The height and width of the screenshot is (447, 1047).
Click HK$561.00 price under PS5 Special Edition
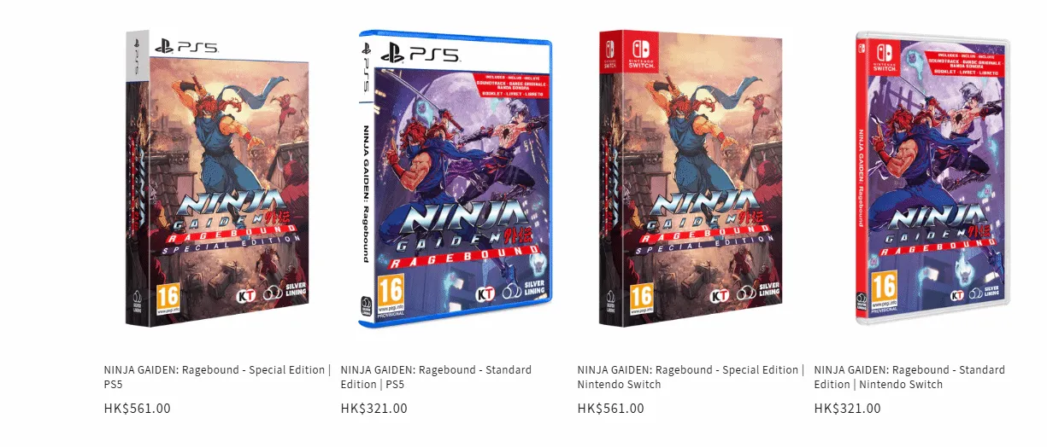[137, 408]
